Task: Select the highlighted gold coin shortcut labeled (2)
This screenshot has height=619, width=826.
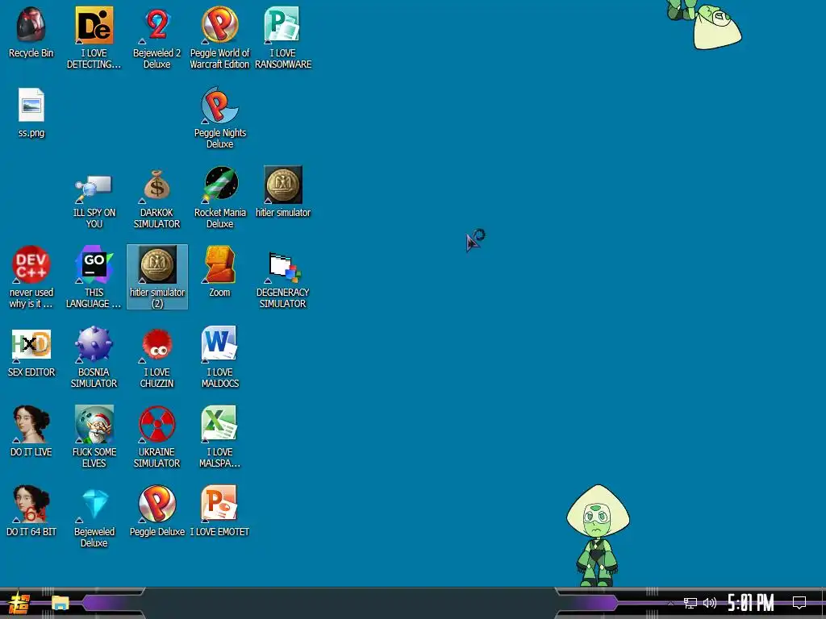Action: coord(157,277)
